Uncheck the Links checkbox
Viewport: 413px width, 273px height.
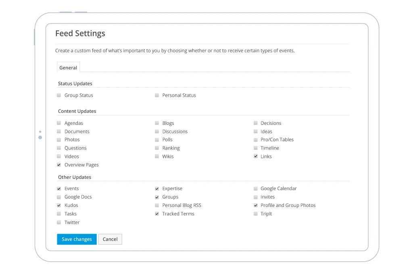click(x=256, y=156)
